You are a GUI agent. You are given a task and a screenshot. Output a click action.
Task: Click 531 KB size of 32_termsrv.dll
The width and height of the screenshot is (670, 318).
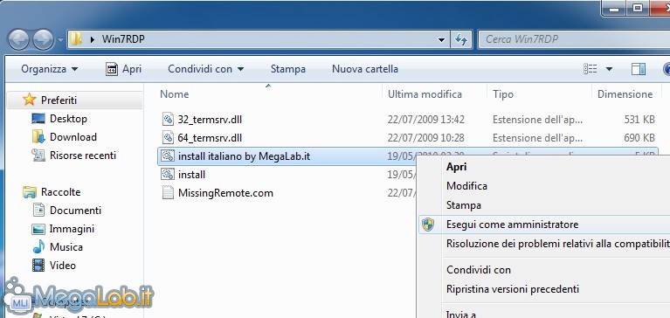639,120
